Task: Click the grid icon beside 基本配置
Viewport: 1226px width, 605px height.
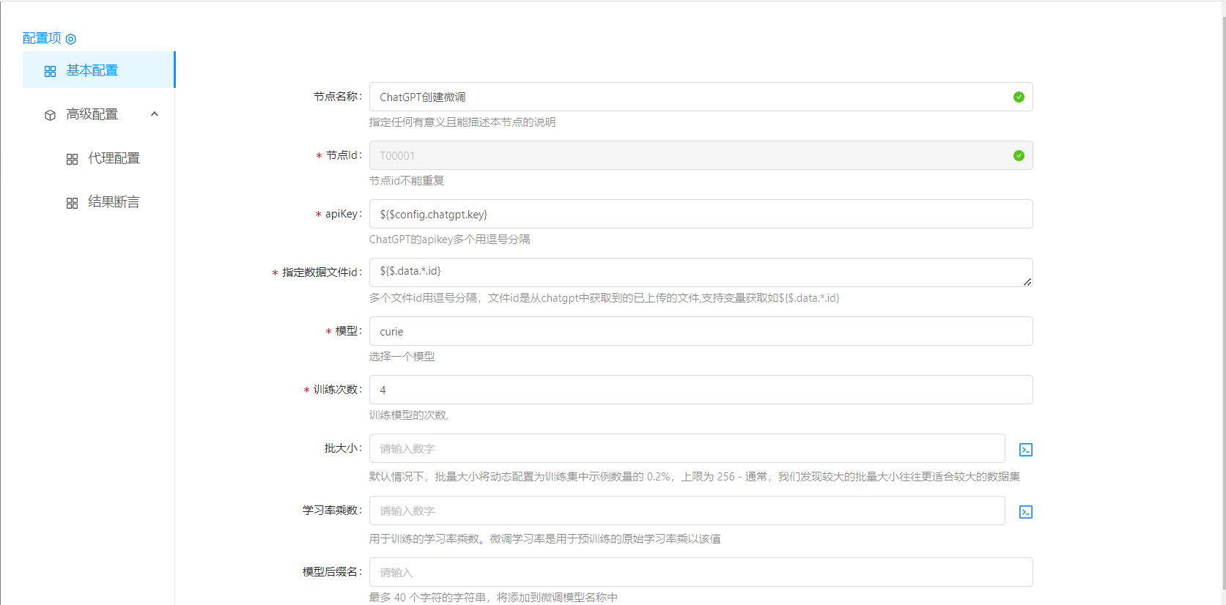Action: (x=50, y=71)
